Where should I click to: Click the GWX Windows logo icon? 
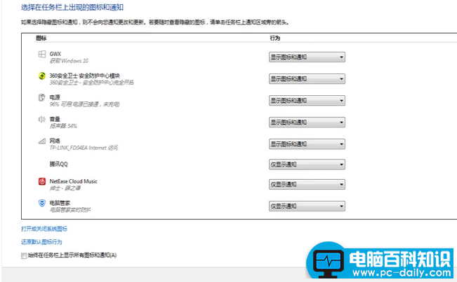tap(42, 54)
